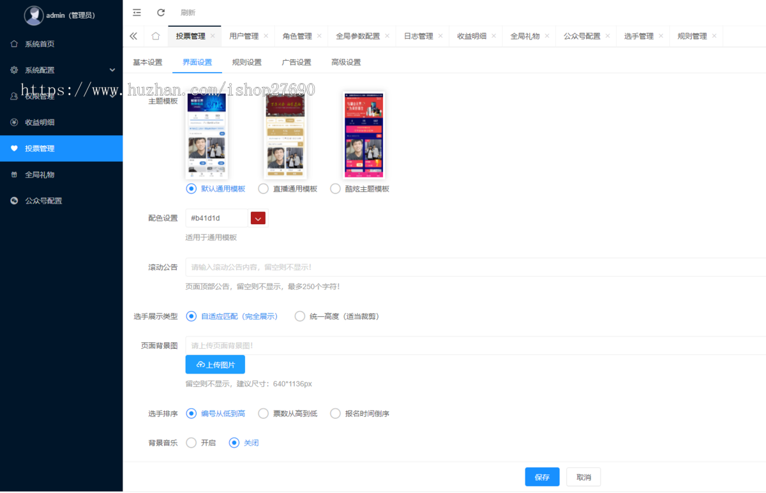This screenshot has width=766, height=493.
Task: Enable background music with 开启
Action: point(191,443)
